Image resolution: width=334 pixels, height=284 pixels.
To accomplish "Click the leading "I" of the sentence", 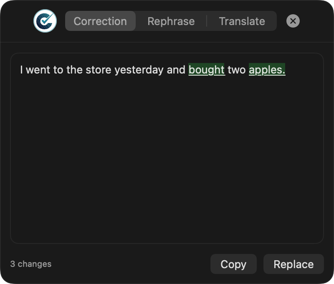I will coord(21,70).
